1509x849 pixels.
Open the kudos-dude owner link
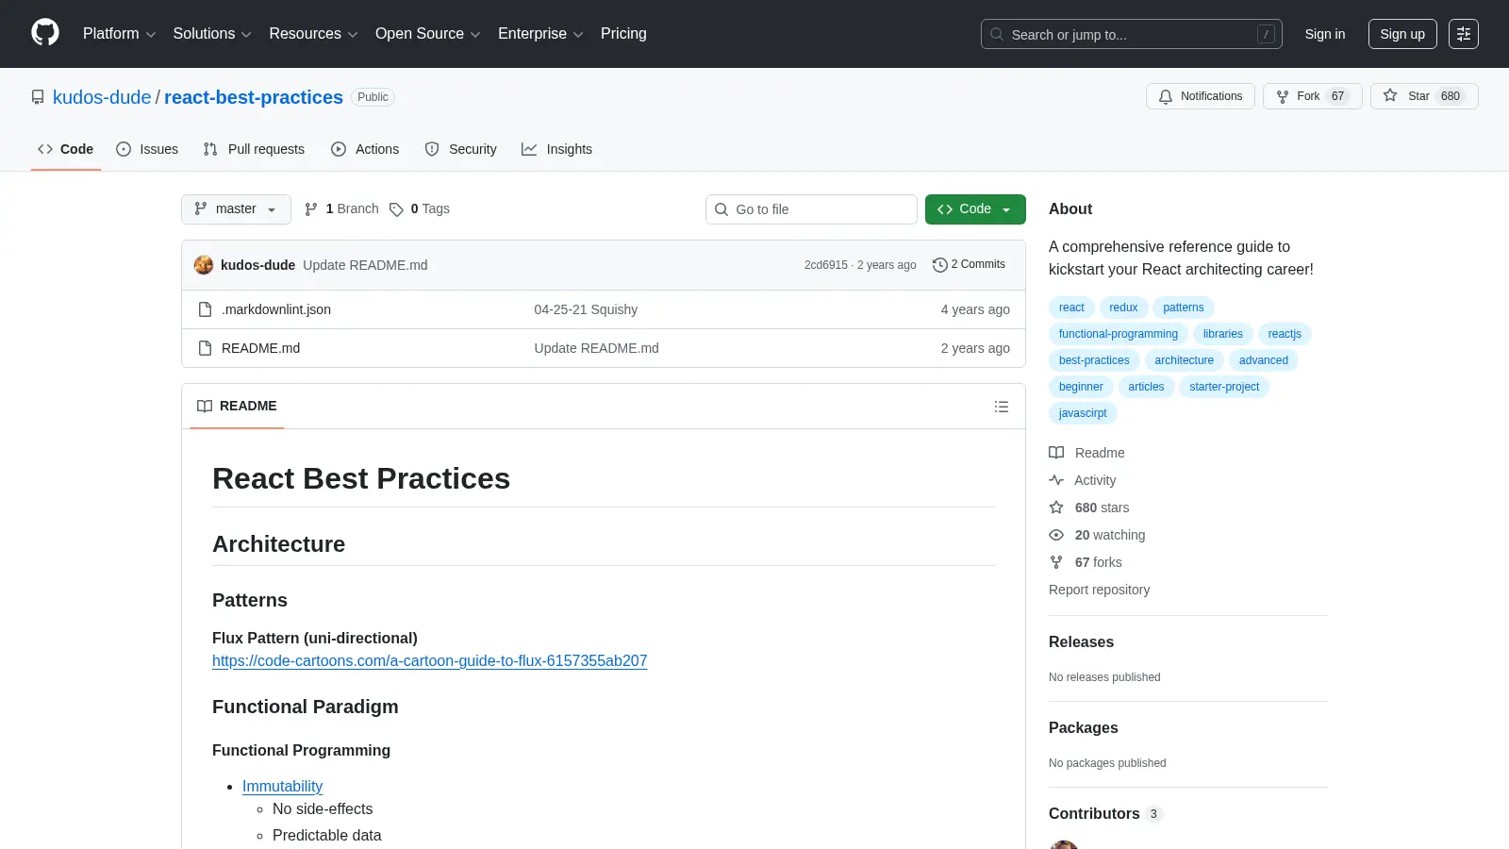(x=102, y=97)
